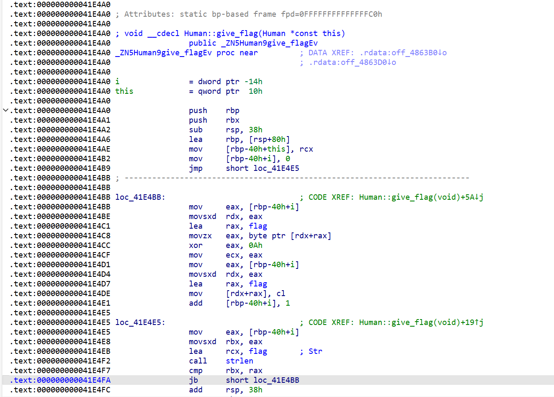This screenshot has width=554, height=397.
Task: Click the address .text:000000000041E4CC
Action: [x=60, y=245]
